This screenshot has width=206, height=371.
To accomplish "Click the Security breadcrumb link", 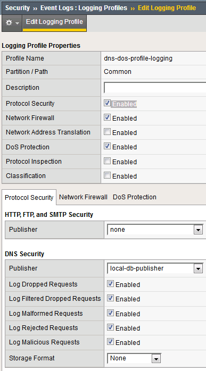I will [18, 8].
